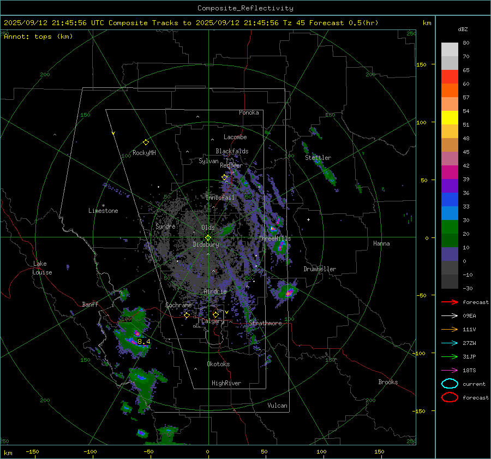491x459 pixels.
Task: Click the Didsbury city label
Action: click(x=206, y=245)
